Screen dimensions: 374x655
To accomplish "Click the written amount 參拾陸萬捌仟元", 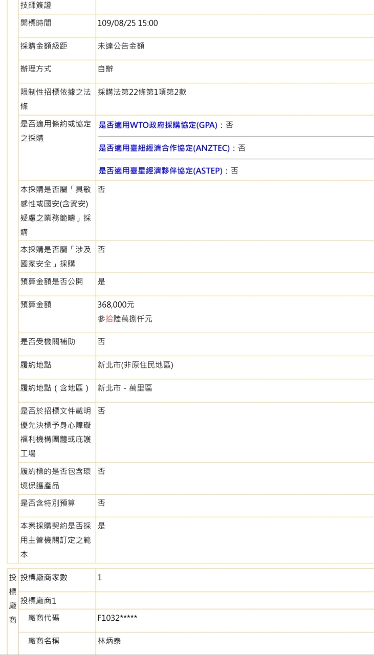I will (x=125, y=319).
